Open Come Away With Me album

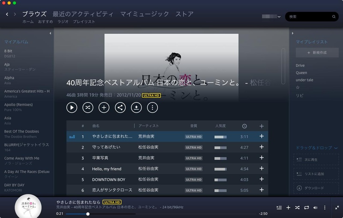pyautogui.click(x=22, y=158)
